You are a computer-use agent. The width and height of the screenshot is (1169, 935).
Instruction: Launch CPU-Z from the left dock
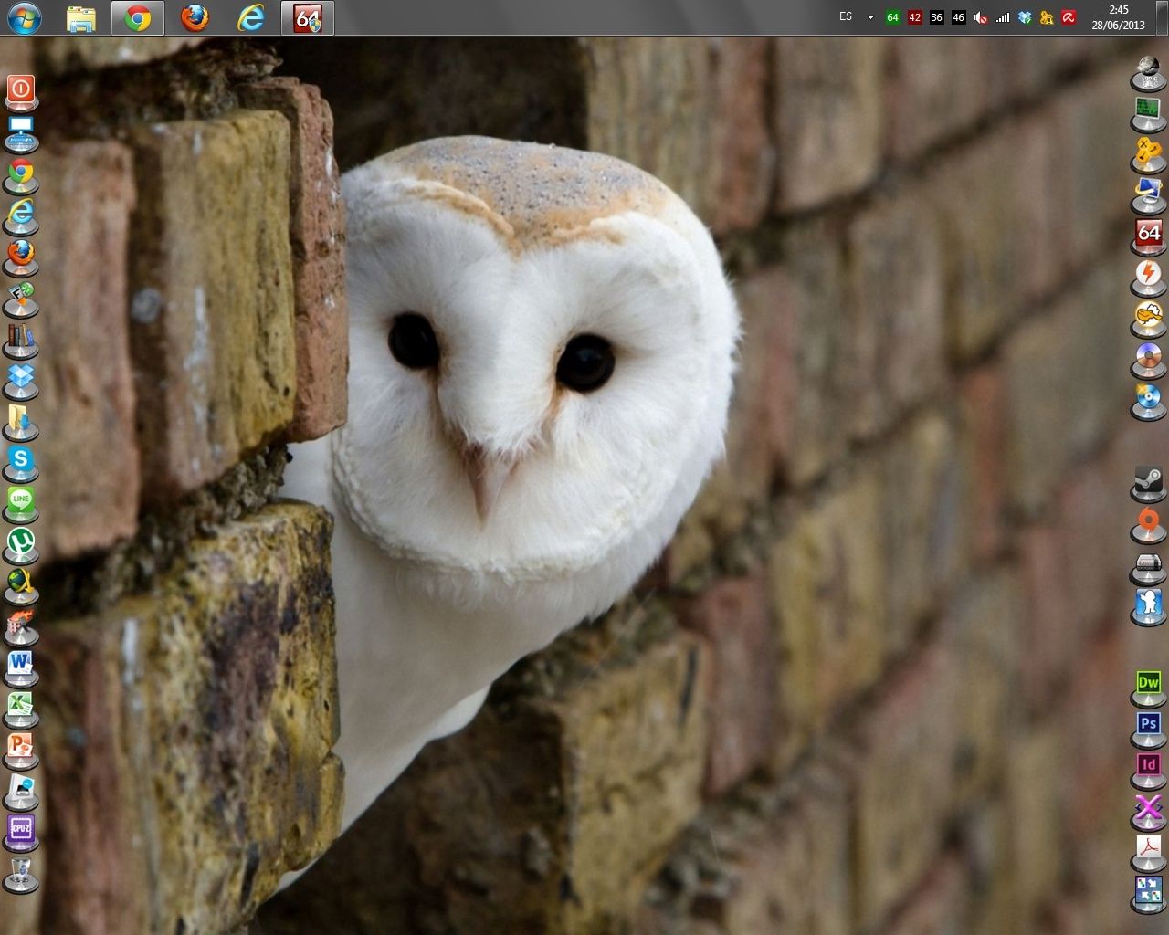coord(20,830)
